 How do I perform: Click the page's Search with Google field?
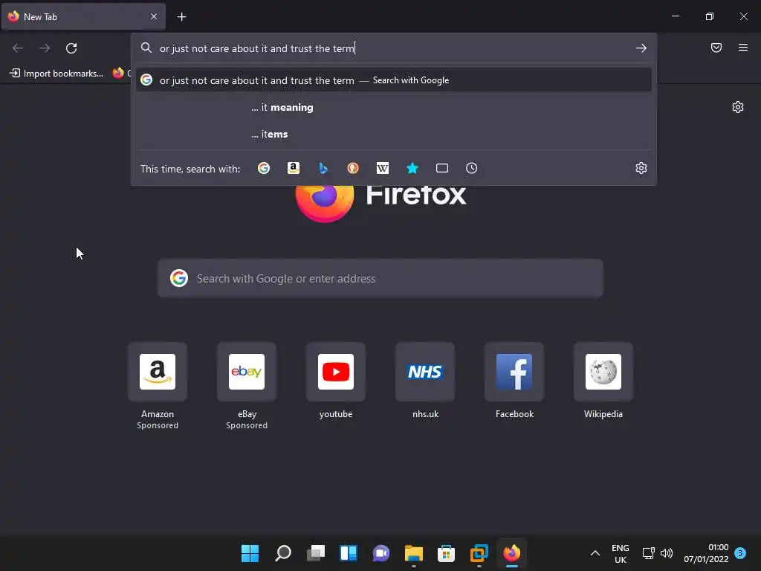click(380, 278)
